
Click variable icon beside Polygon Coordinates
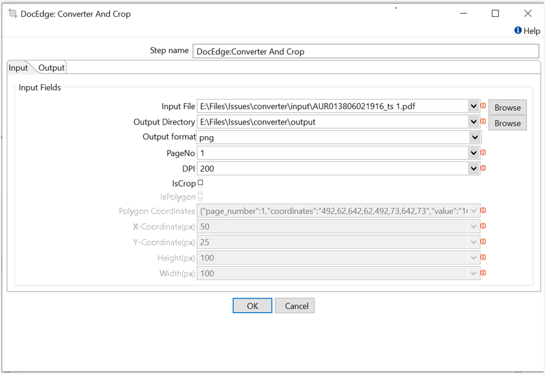[483, 211]
